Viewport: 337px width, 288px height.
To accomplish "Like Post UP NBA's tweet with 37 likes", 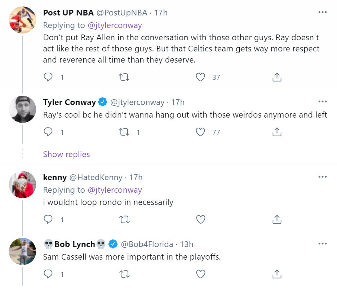I will (200, 77).
